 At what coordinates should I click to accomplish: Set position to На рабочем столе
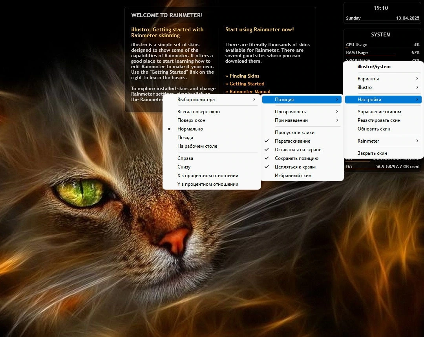[x=212, y=146]
